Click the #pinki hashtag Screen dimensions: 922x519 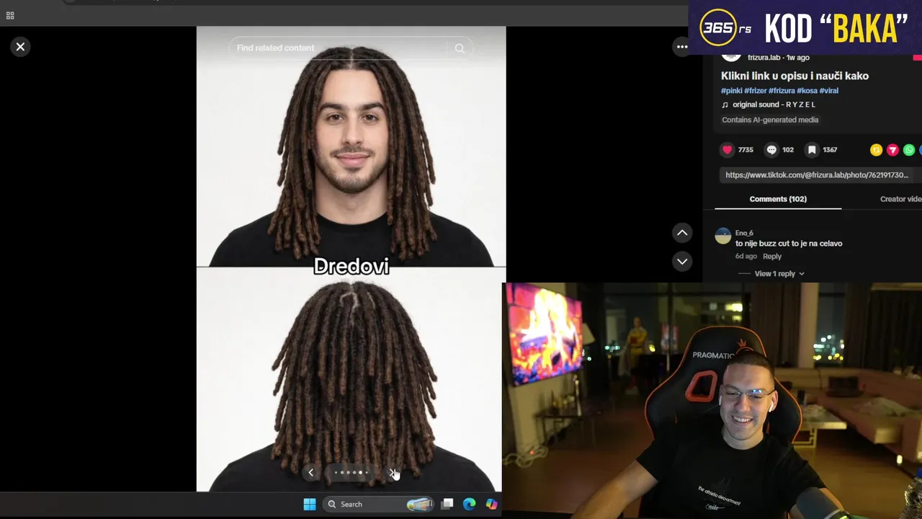[731, 91]
